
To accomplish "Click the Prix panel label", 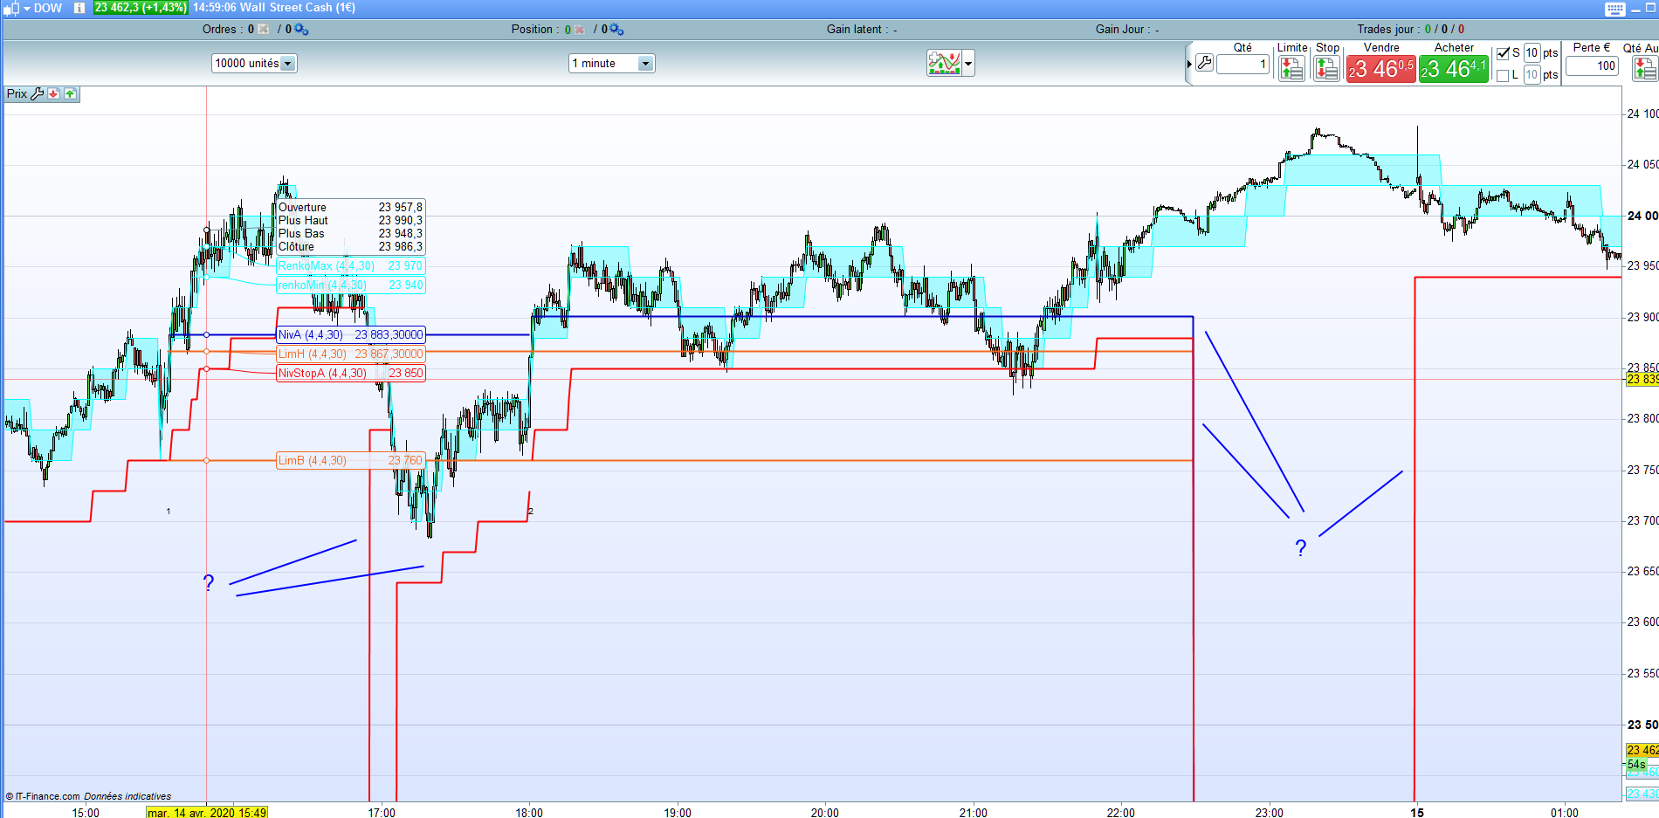I will coord(17,93).
